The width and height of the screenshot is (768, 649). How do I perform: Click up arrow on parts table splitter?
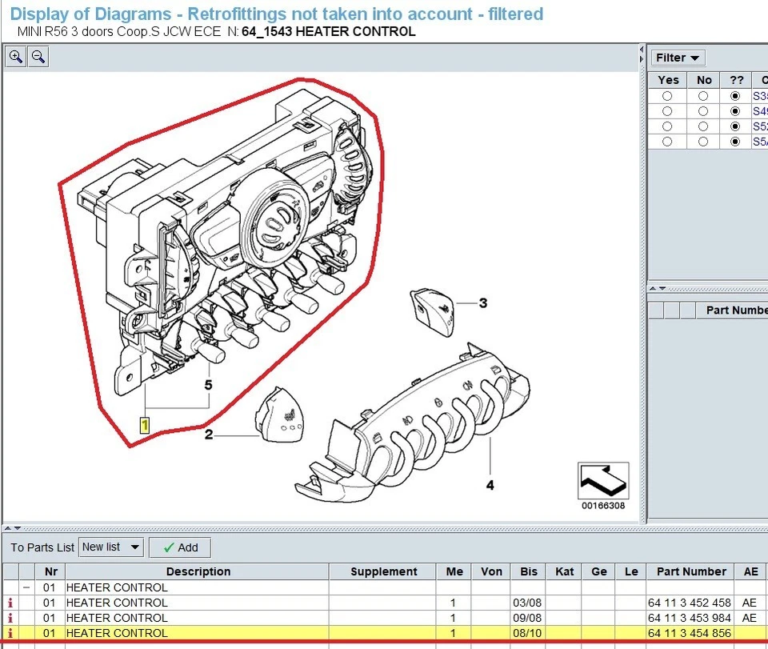click(8, 528)
